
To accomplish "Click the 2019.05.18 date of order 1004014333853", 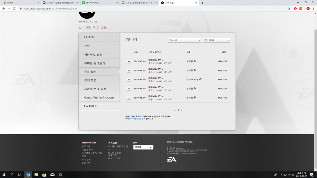I will click(x=139, y=61).
